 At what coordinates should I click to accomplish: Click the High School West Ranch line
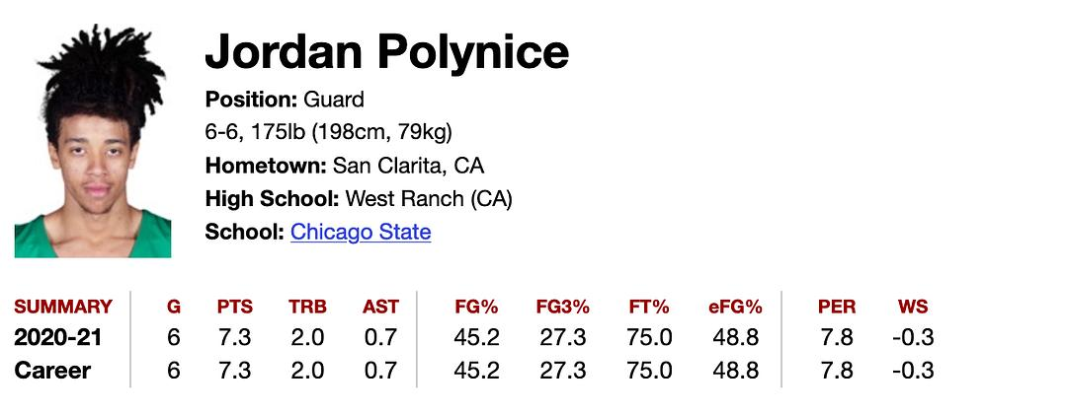point(358,199)
